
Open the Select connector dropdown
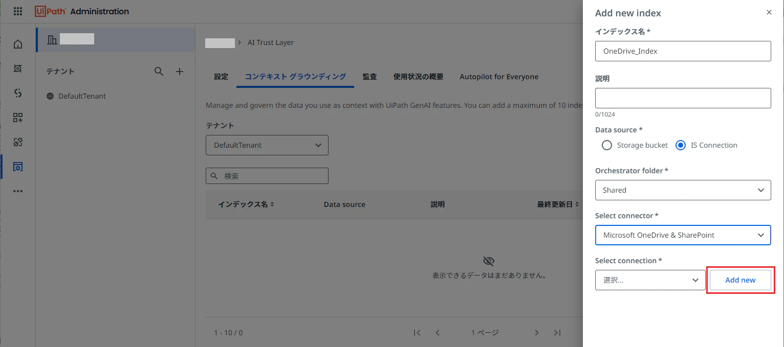pyautogui.click(x=683, y=235)
